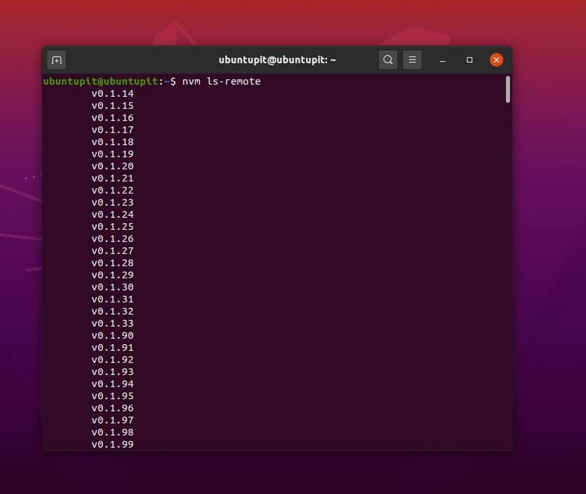This screenshot has width=586, height=494.
Task: Select version v0.1.90 line
Action: click(112, 335)
